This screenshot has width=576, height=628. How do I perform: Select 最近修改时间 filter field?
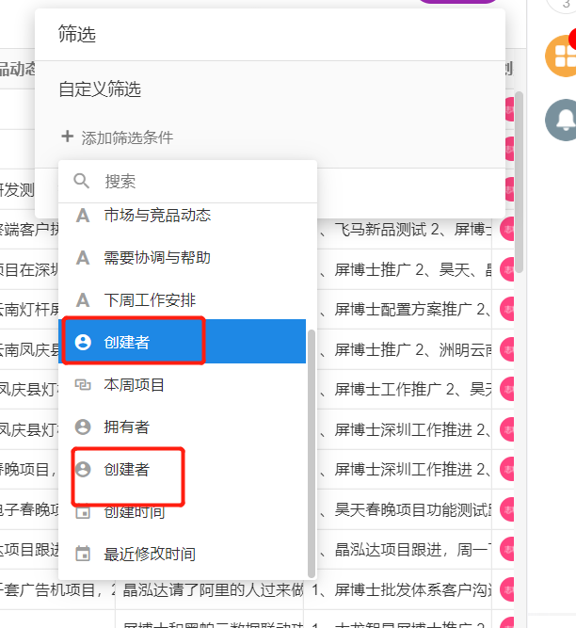pyautogui.click(x=182, y=554)
